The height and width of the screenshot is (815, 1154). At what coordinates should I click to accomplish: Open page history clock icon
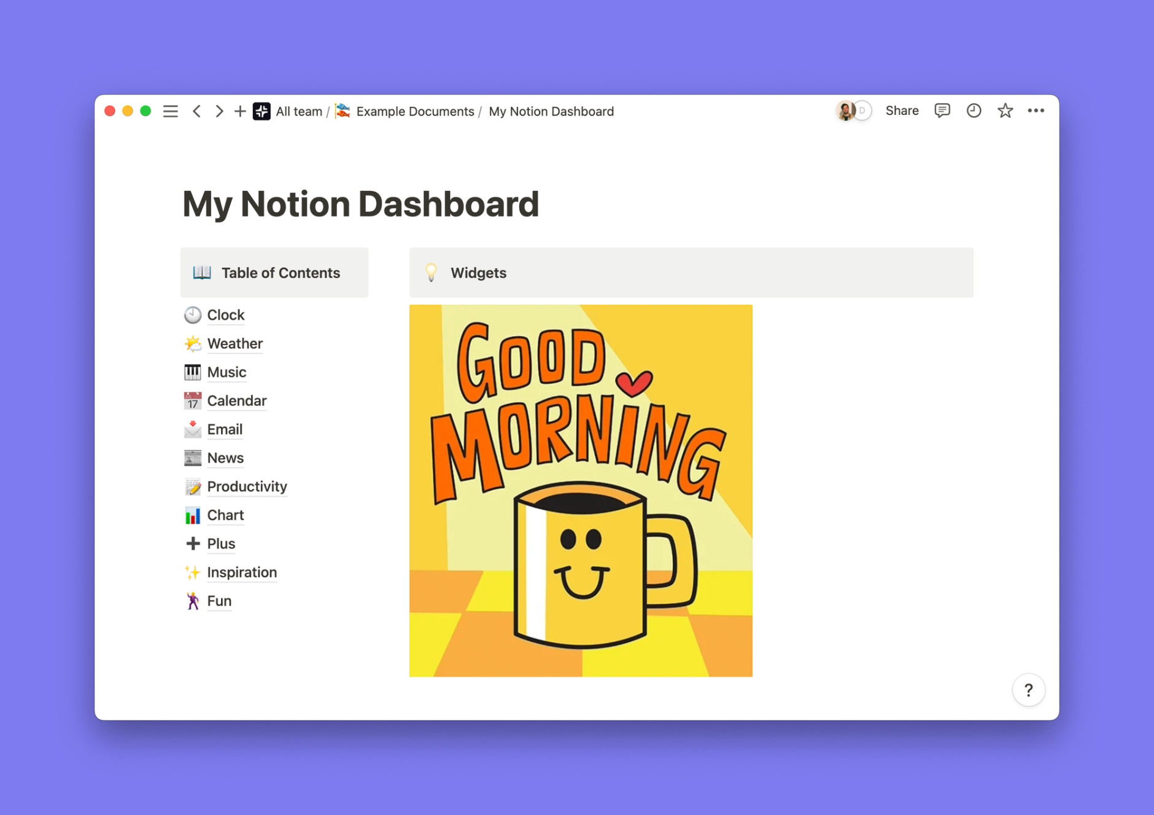click(x=974, y=111)
